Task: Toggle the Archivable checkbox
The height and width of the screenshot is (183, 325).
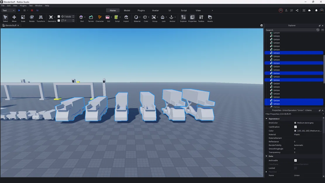Action: (x=295, y=160)
